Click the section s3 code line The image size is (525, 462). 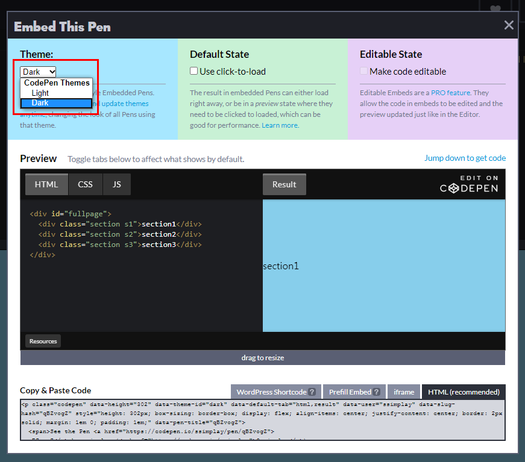point(120,245)
